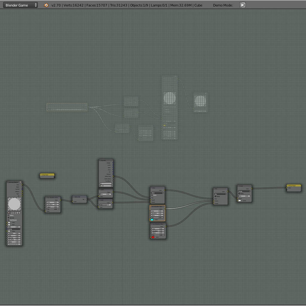Open the Col vertex layer dropdown on Geometry node
The width and height of the screenshot is (306, 306).
(106, 186)
